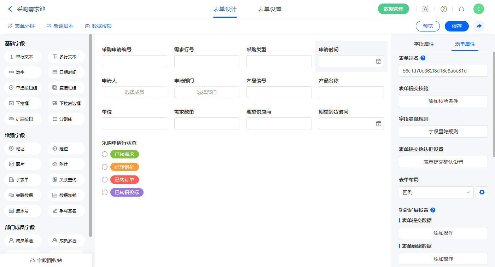Expand the 表单布局 四列 dropdown
Viewport: 495px width, 267px height.
436,192
